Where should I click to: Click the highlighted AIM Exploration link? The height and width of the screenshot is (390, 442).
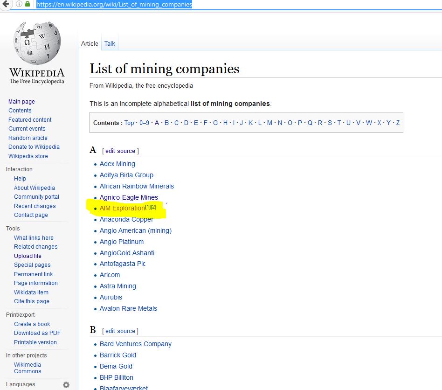pyautogui.click(x=122, y=209)
